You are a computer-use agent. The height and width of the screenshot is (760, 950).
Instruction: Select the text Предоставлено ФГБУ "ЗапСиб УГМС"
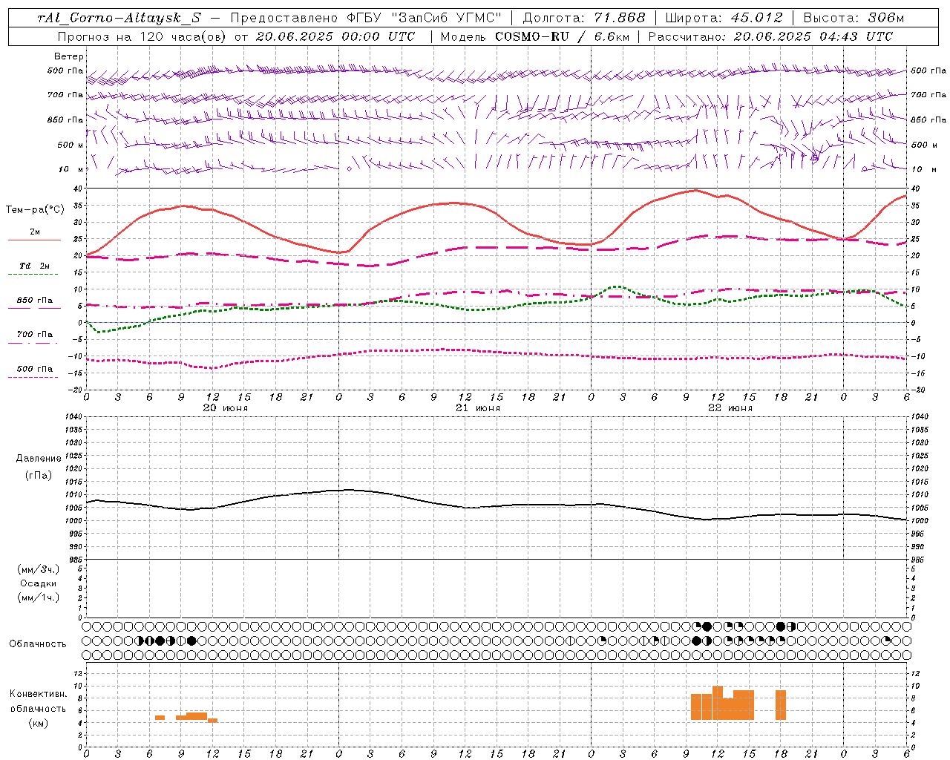(x=366, y=18)
